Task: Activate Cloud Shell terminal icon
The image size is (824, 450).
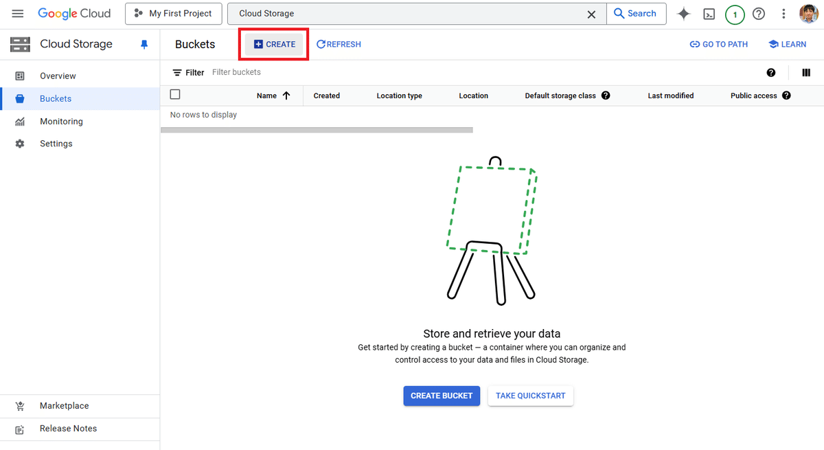Action: click(x=709, y=14)
